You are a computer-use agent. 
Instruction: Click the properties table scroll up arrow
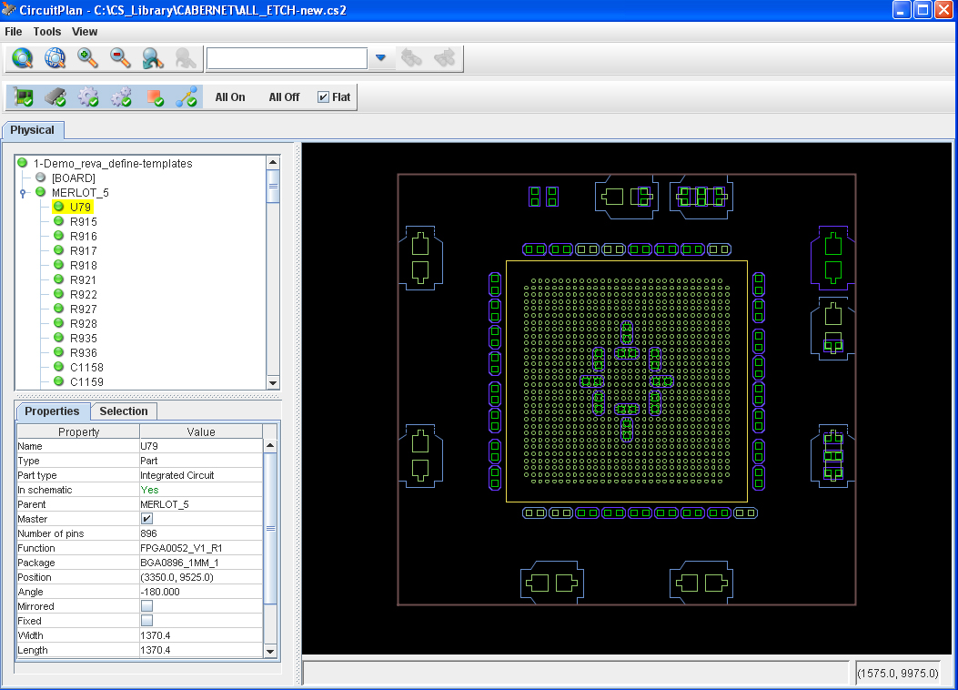(x=270, y=445)
